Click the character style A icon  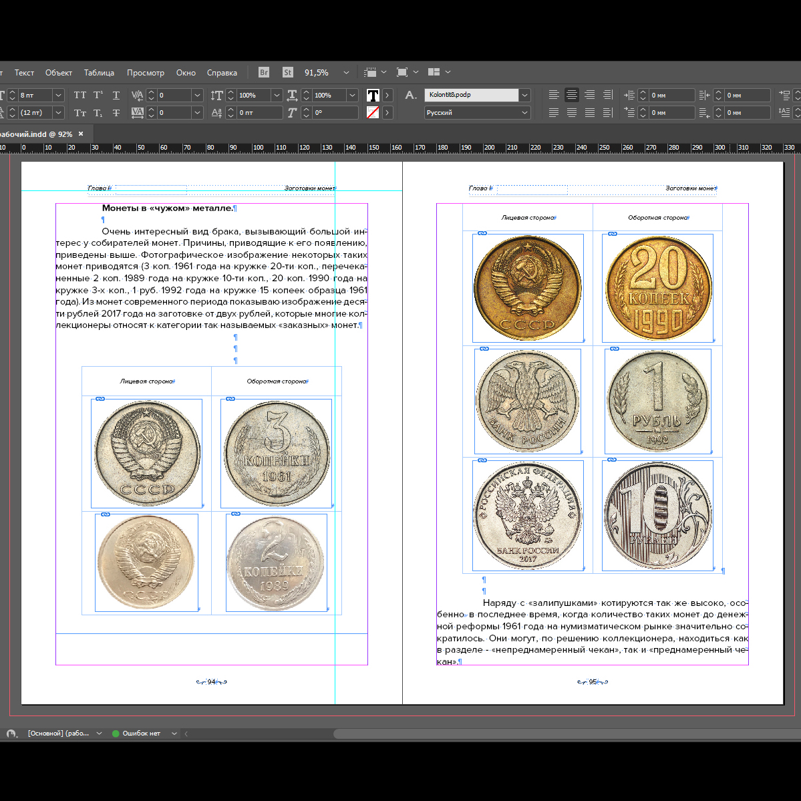click(x=410, y=95)
